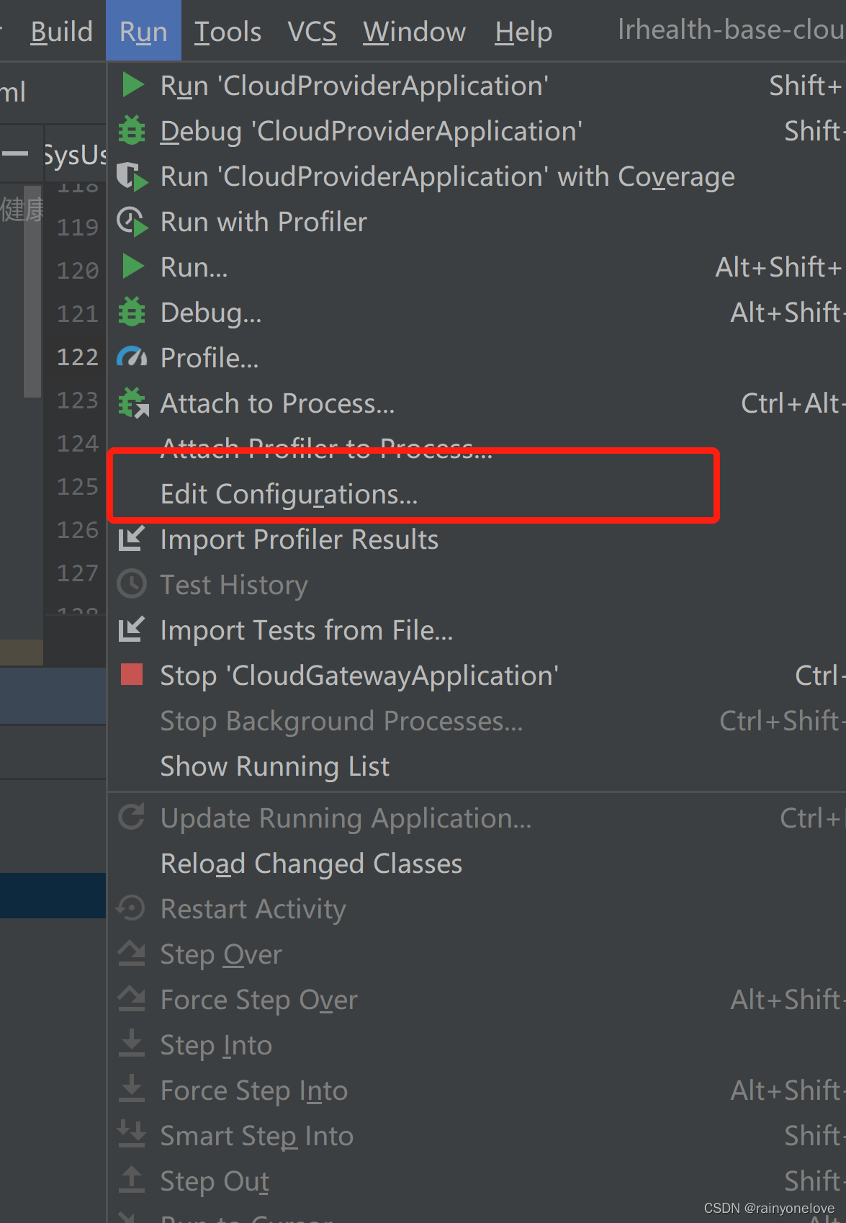
Task: Click the Run with Coverage shield icon
Action: pyautogui.click(x=132, y=176)
